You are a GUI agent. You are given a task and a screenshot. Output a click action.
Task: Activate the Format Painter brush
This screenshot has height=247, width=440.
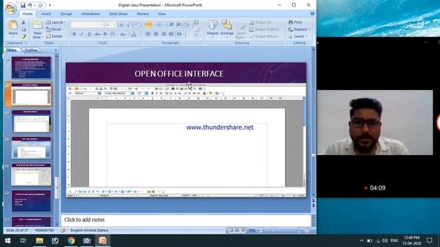click(23, 36)
